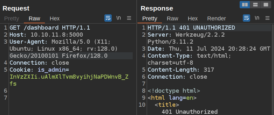Click the response Connection: close header
The height and width of the screenshot is (115, 274).
tap(177, 77)
